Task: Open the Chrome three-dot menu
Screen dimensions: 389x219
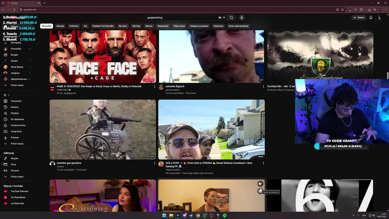Action: click(x=385, y=9)
